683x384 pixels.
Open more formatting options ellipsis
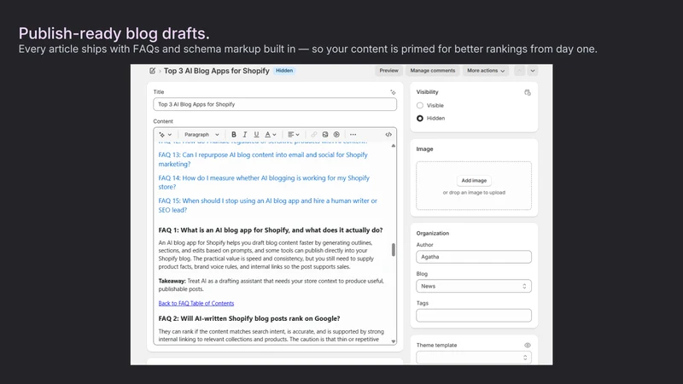pyautogui.click(x=353, y=135)
